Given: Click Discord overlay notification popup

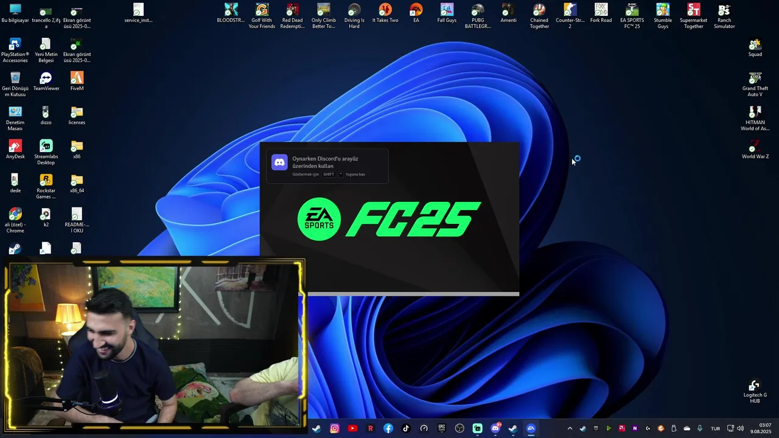Looking at the screenshot, I should 327,166.
